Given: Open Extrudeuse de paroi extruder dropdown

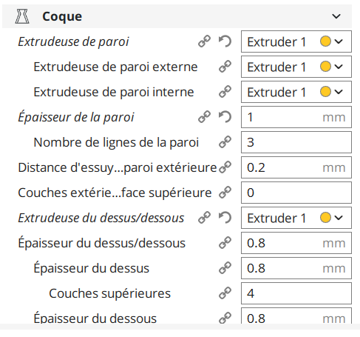Looking at the screenshot, I should (296, 41).
